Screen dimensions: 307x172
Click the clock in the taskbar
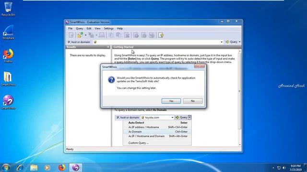[295, 168]
